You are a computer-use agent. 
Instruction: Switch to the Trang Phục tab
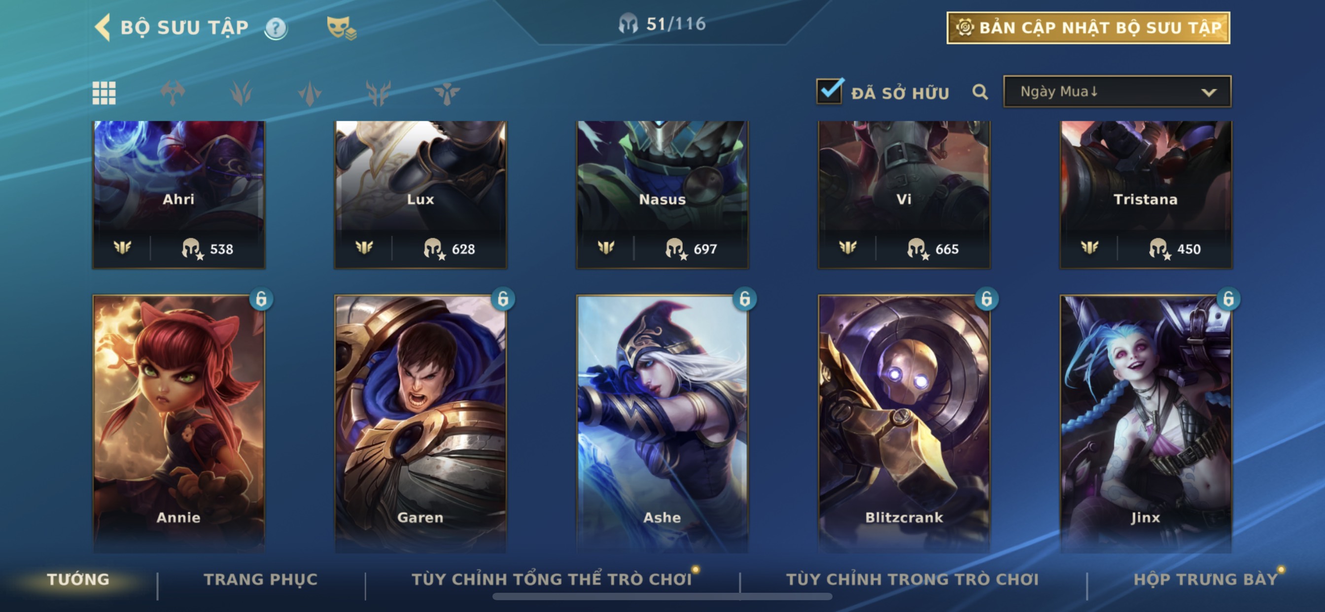pos(260,579)
